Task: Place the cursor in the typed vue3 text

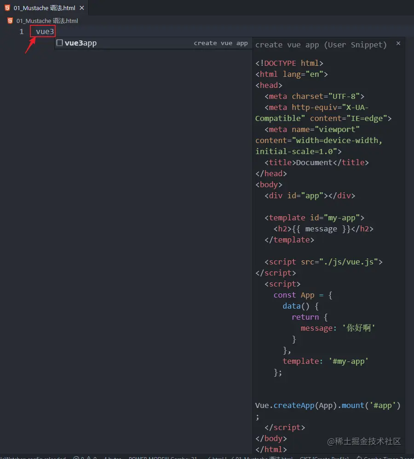Action: point(45,32)
